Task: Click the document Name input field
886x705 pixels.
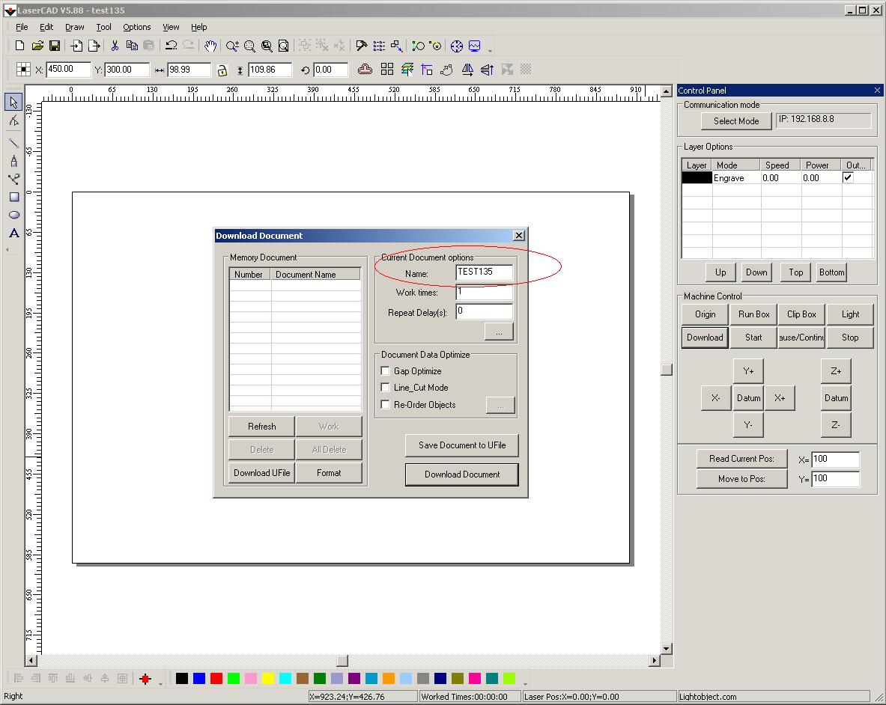Action: coord(484,272)
